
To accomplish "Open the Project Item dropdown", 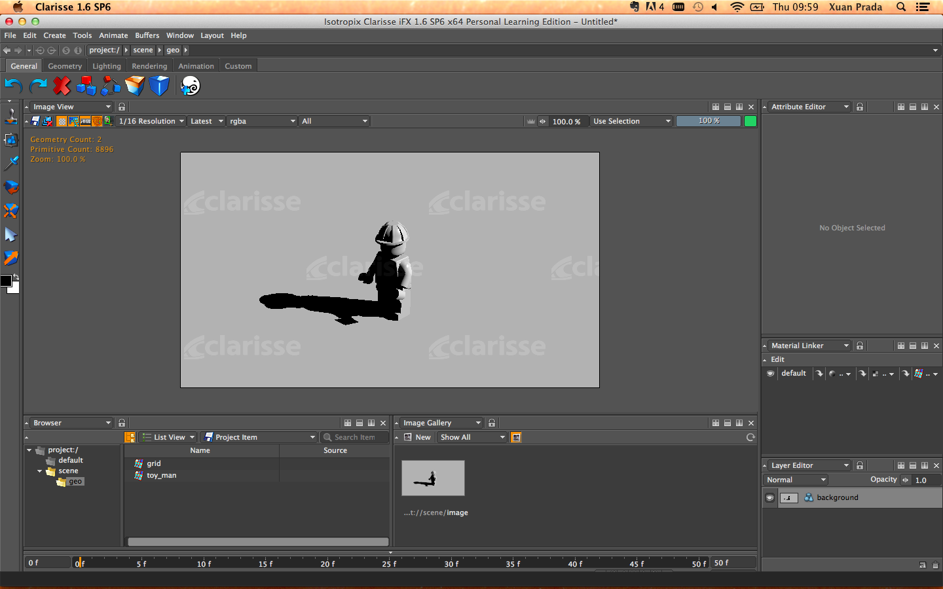I will [259, 437].
